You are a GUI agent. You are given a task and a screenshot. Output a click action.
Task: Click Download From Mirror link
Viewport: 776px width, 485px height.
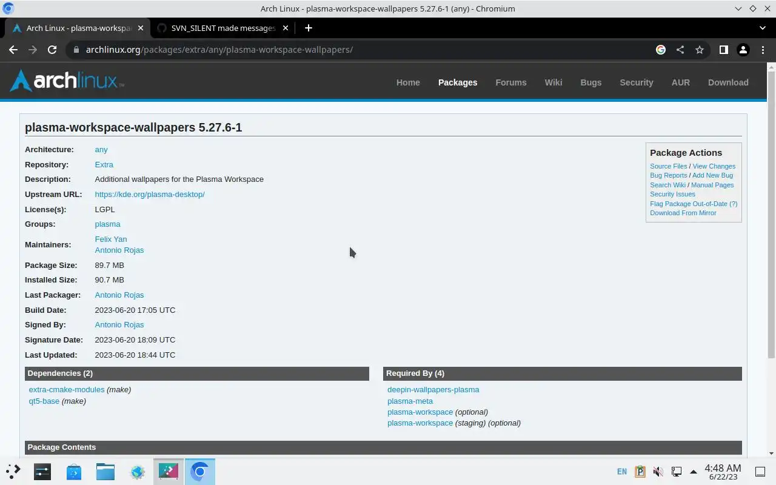(x=683, y=213)
